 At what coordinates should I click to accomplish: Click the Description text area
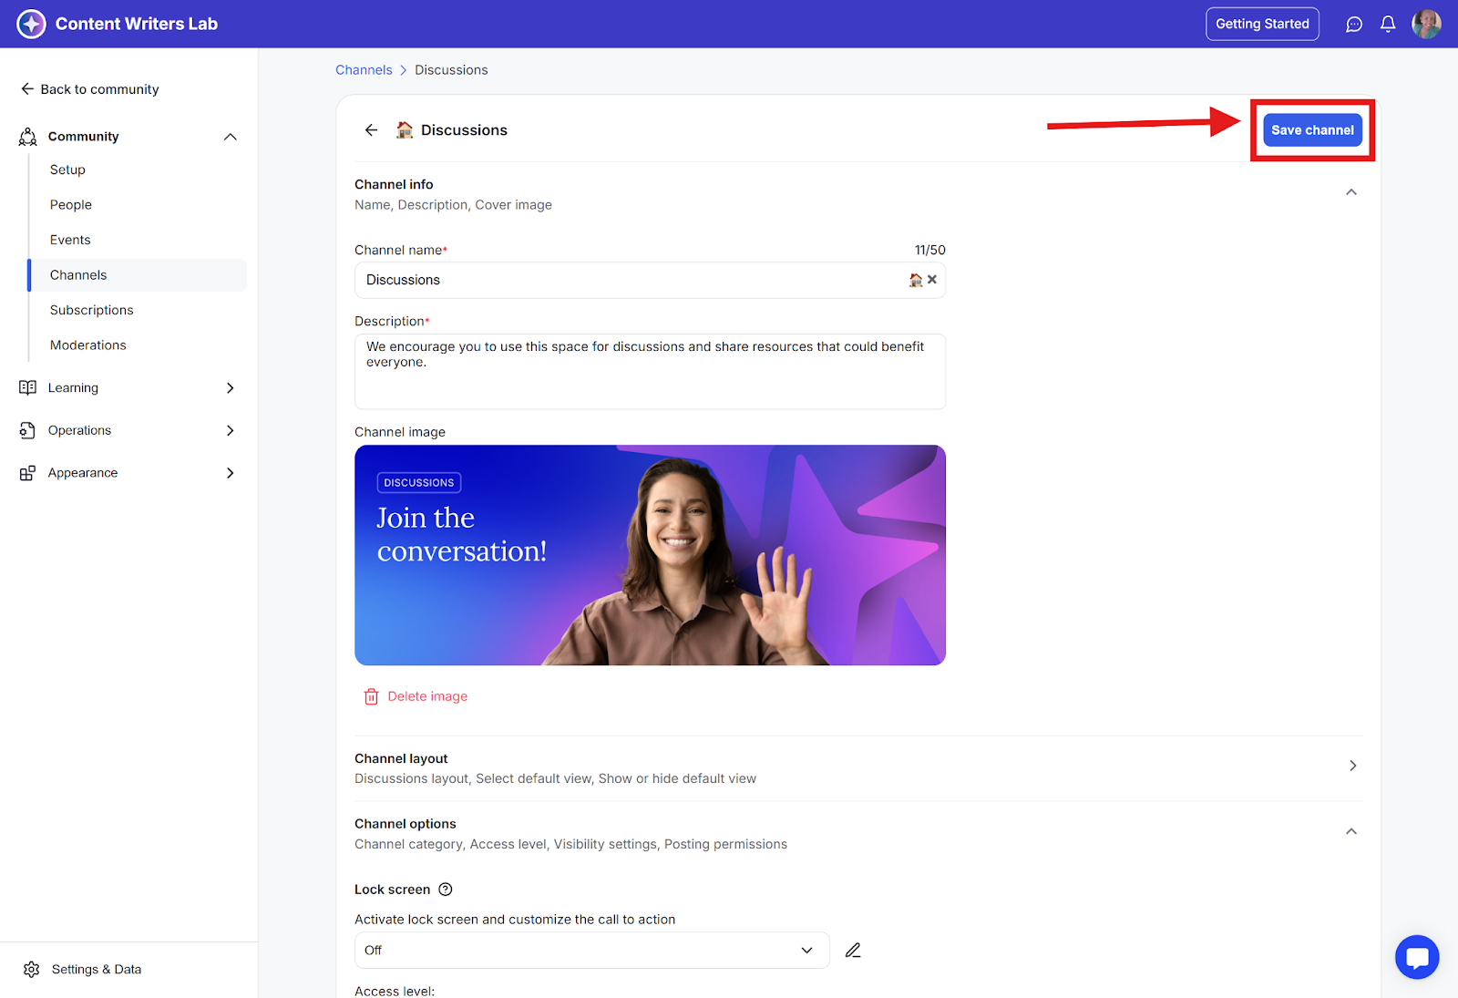[x=650, y=372]
